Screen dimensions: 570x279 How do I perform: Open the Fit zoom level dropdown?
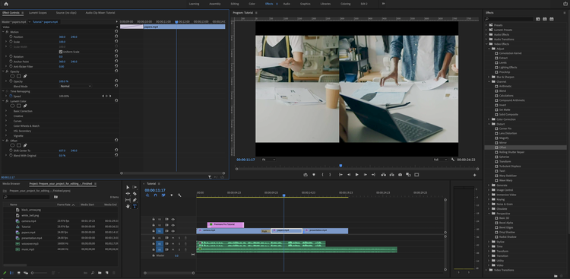[268, 160]
